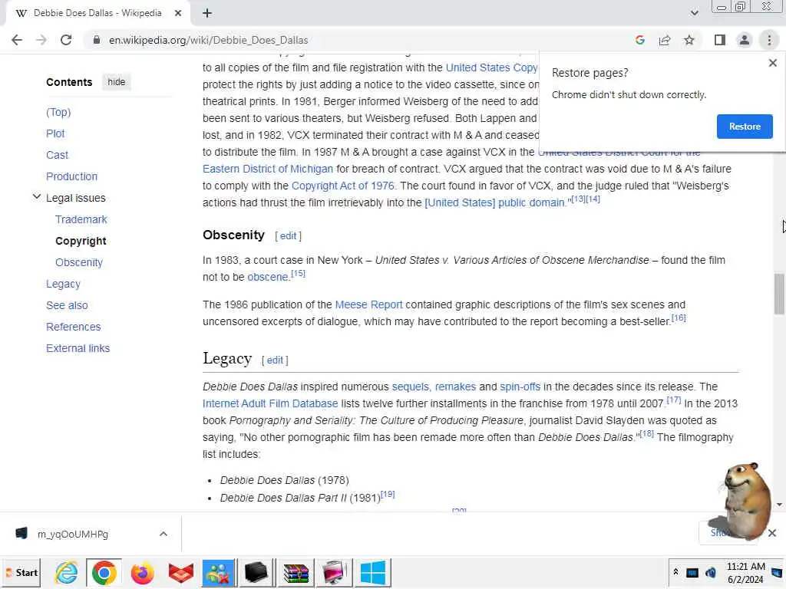Click page scrollbar down arrow
The image size is (786, 589).
pos(779,505)
